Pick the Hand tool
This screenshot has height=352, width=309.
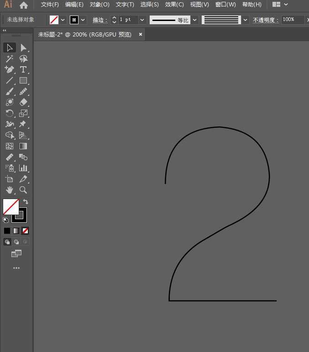click(9, 190)
